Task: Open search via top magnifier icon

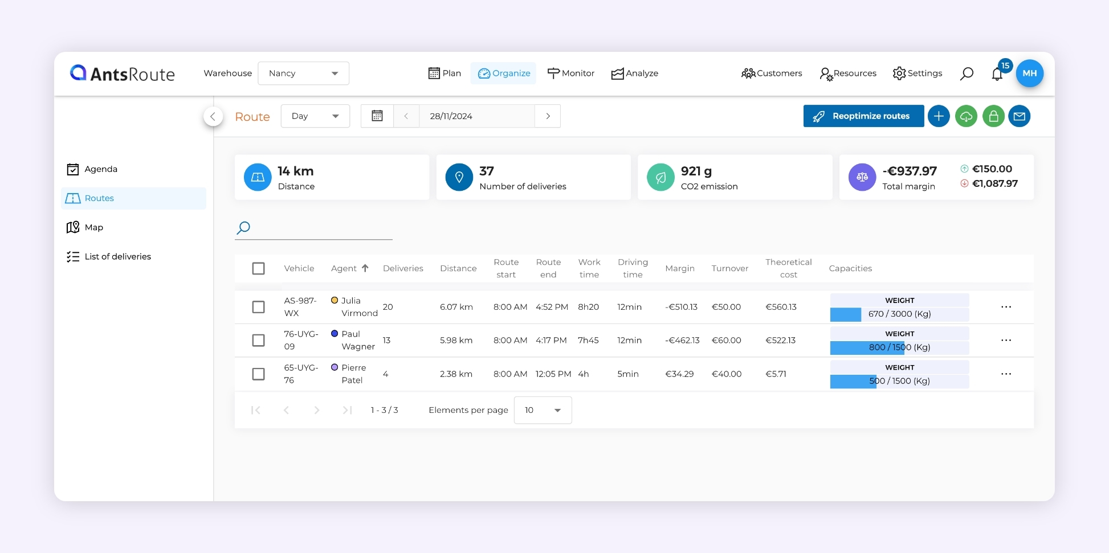Action: pyautogui.click(x=967, y=73)
